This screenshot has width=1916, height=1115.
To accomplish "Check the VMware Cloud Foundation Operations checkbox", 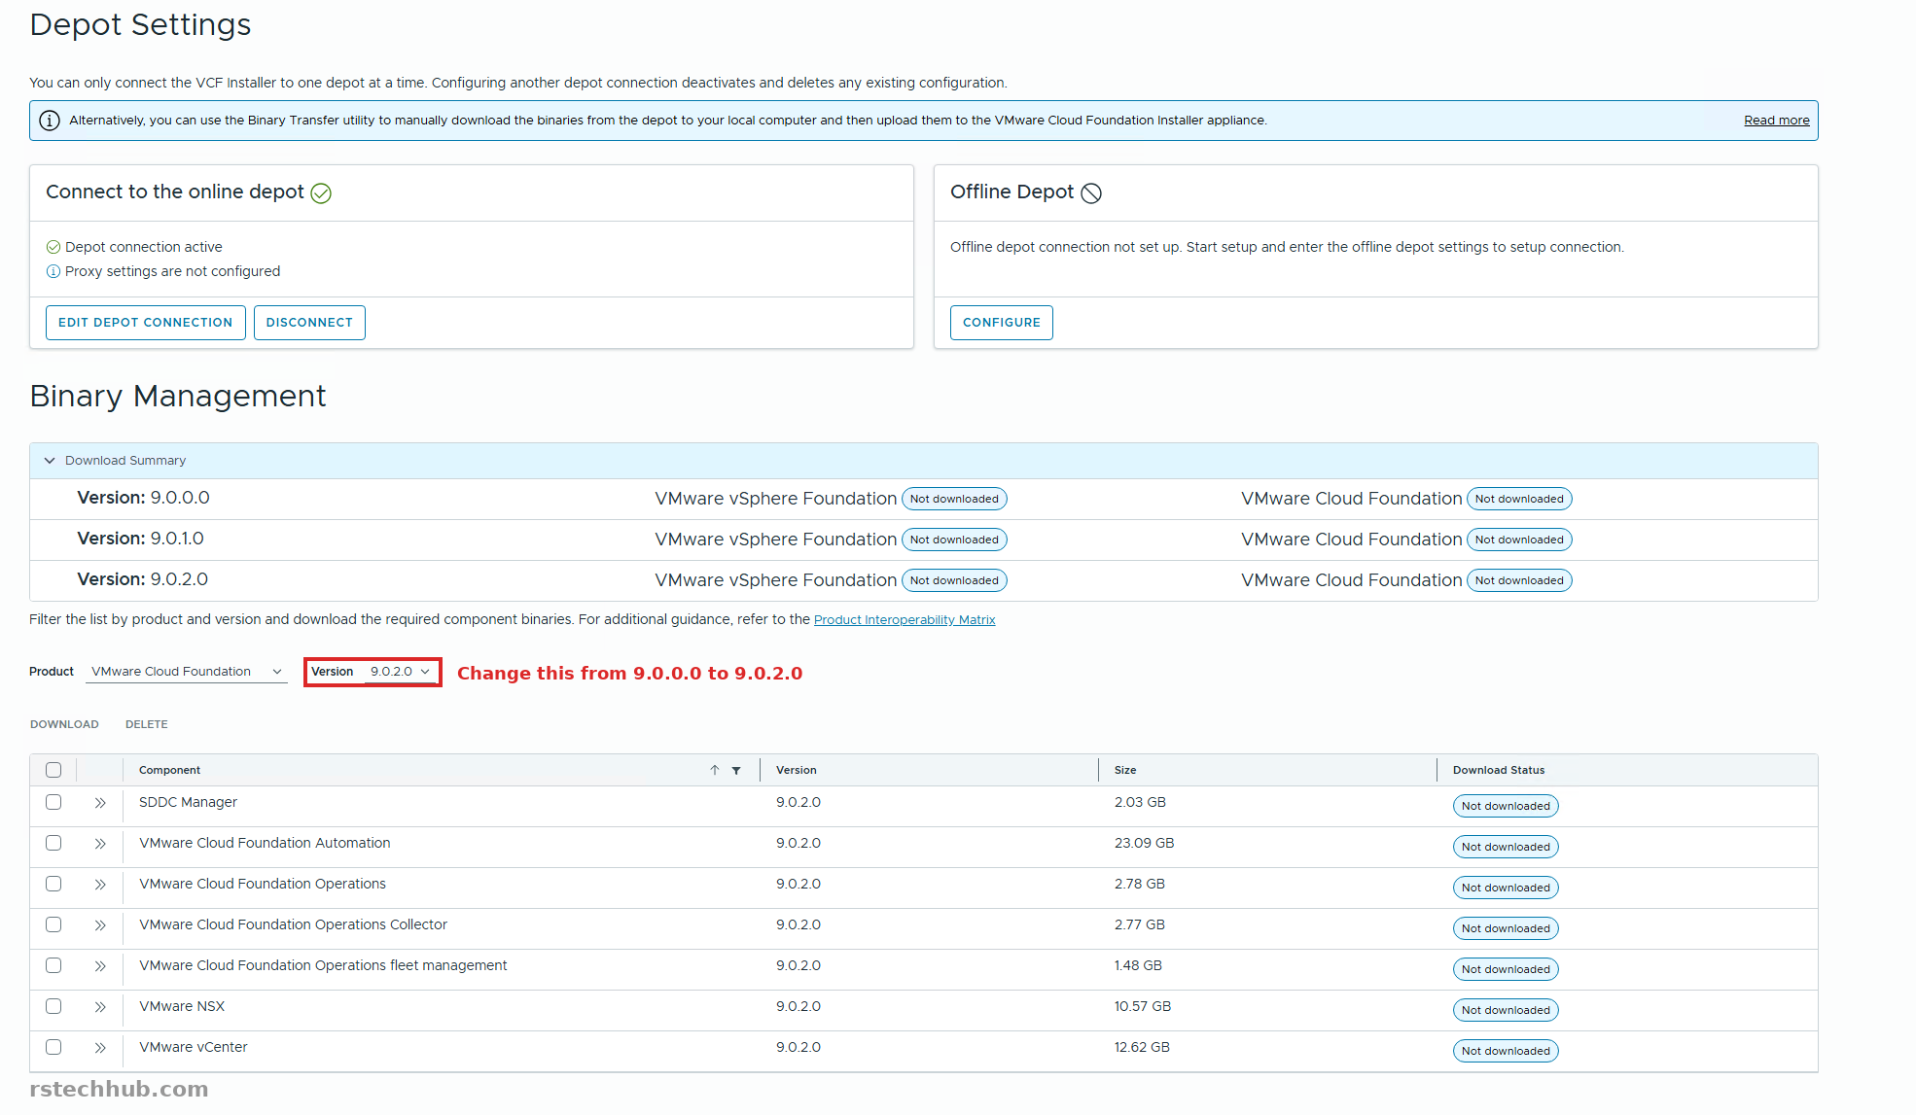I will [x=53, y=884].
